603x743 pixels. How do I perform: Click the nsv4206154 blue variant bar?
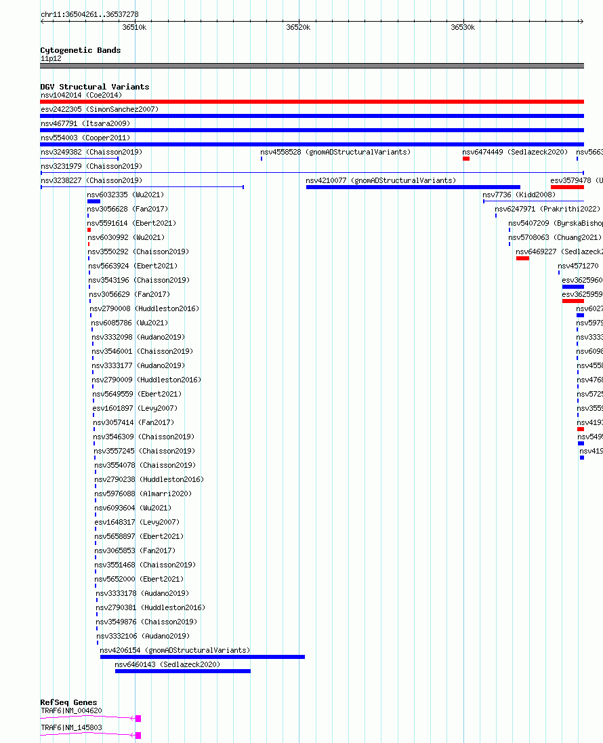[203, 657]
